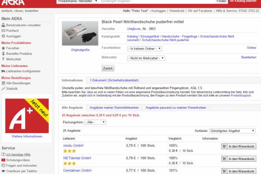Open the 1 Dokument (Sicherheitsdatenblatt) tab
This screenshot has width=261, height=174.
click(x=114, y=80)
